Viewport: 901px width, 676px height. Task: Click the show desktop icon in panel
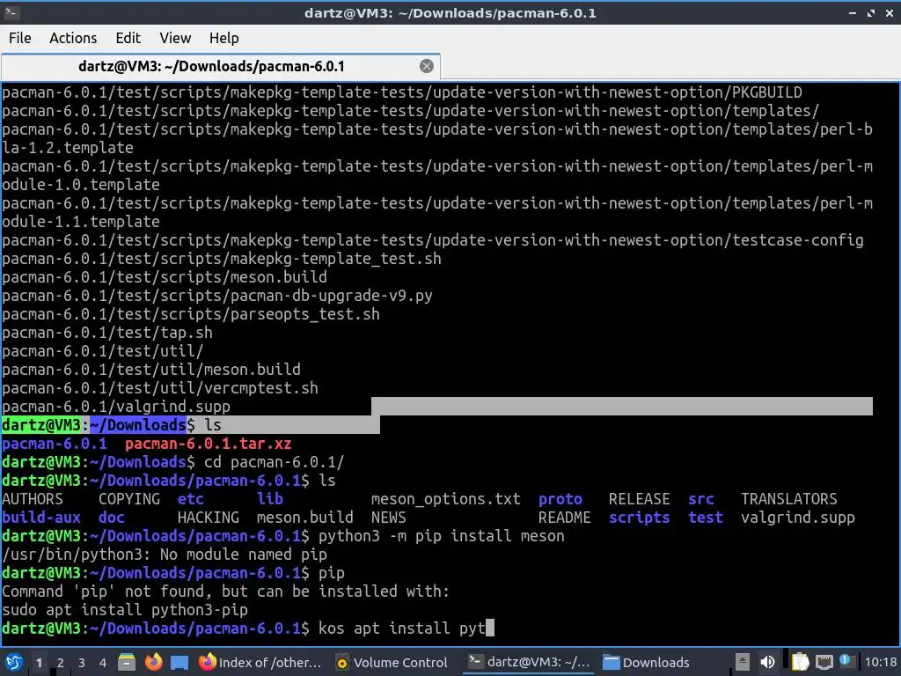pos(179,662)
